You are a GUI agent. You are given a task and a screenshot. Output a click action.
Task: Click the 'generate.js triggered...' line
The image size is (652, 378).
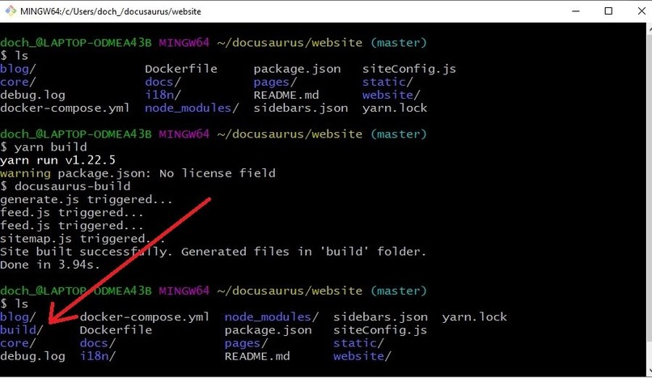point(86,199)
